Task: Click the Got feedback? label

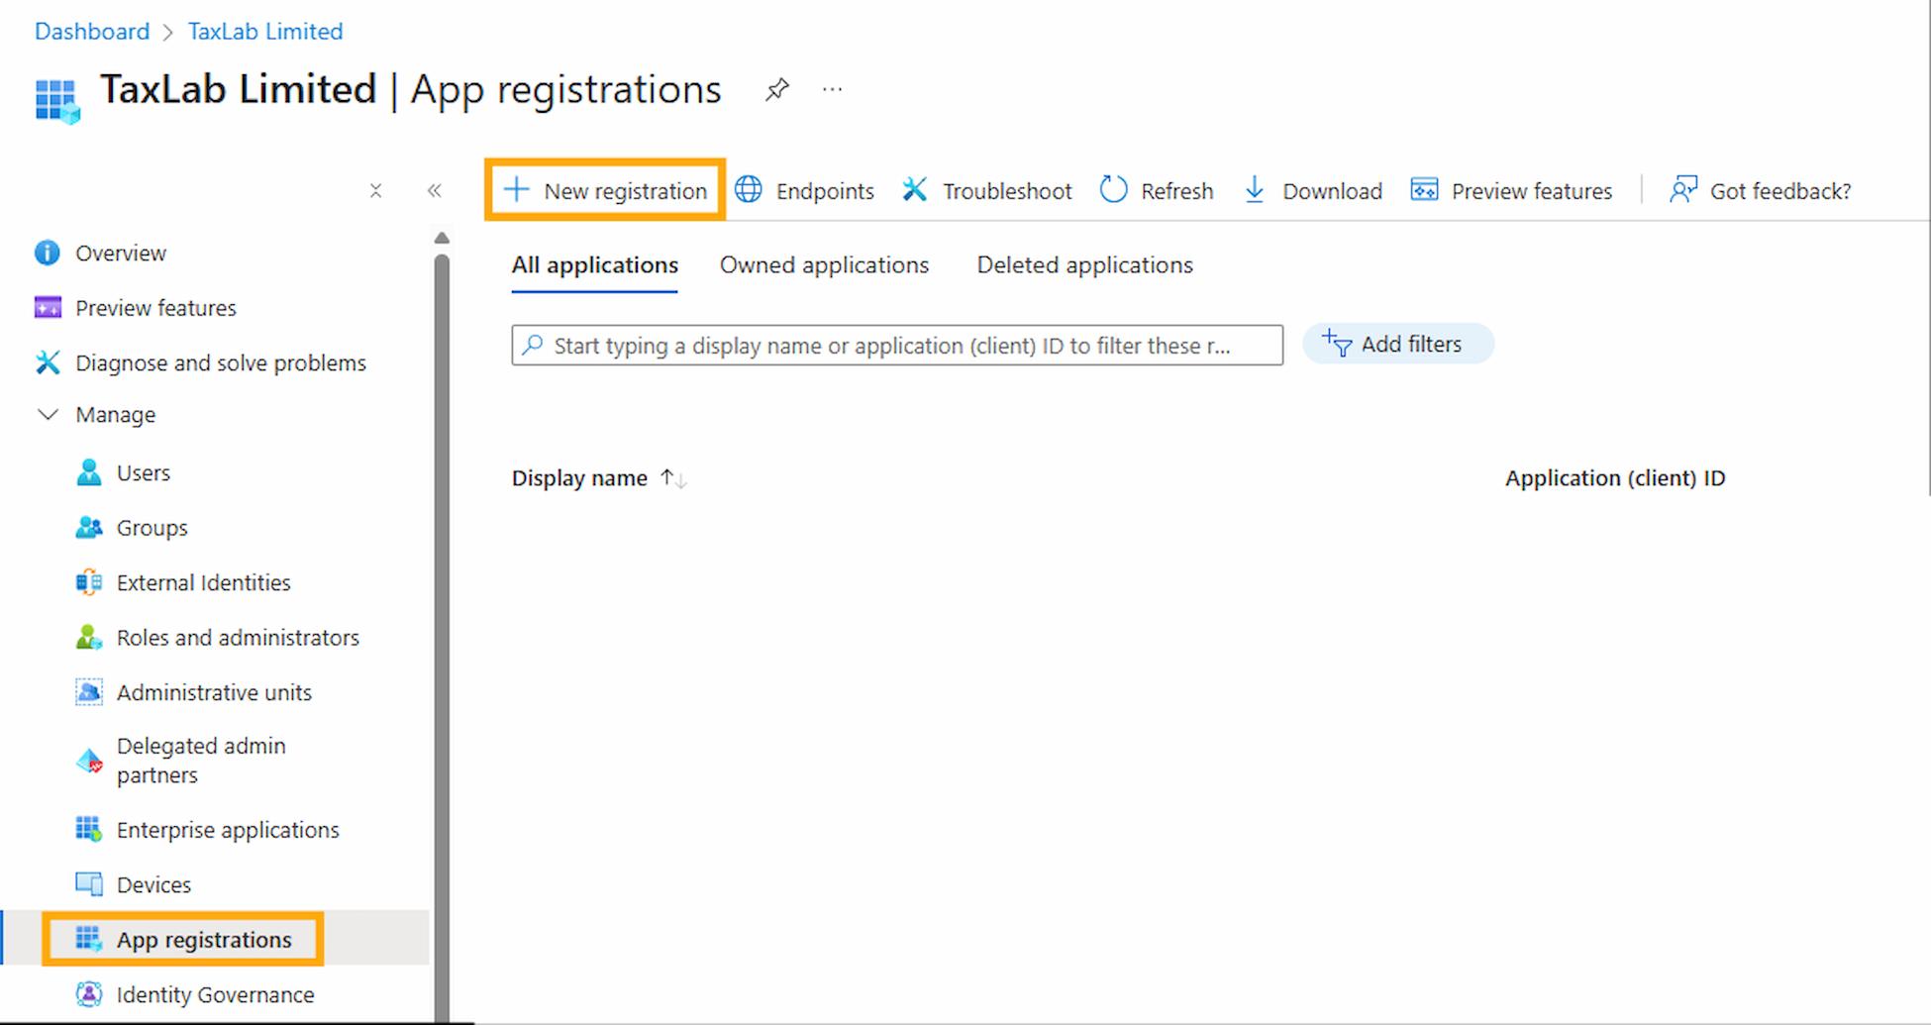Action: (x=1780, y=191)
